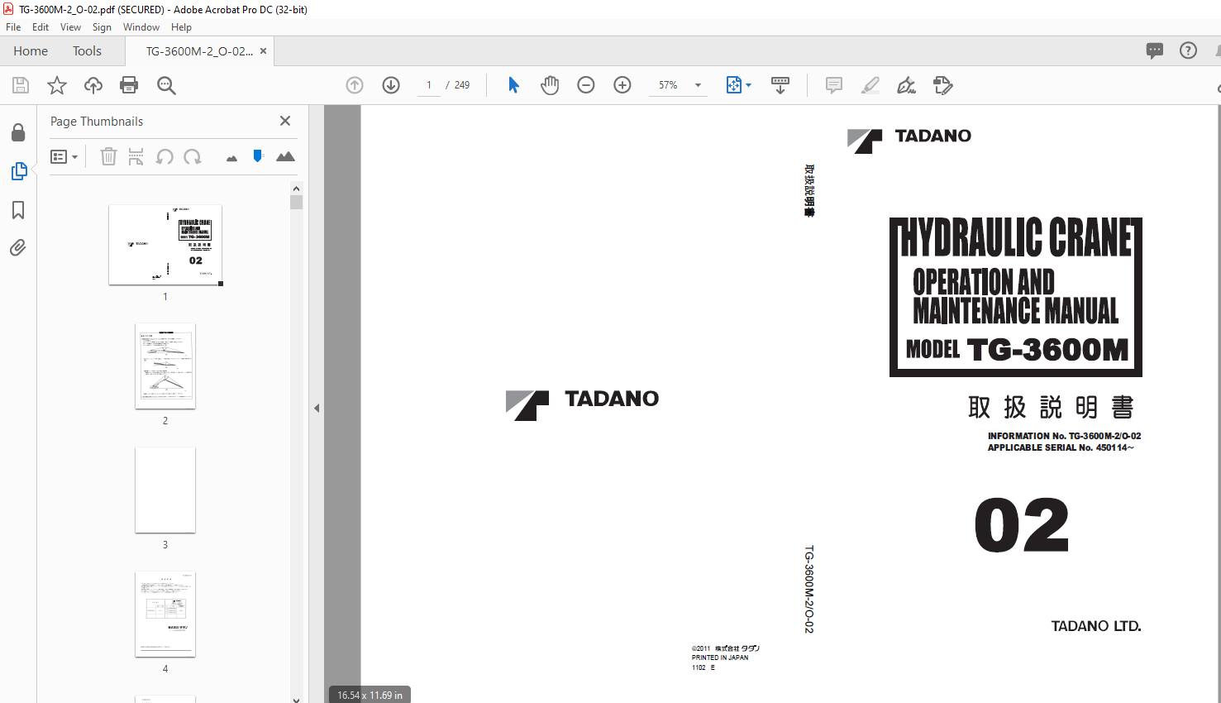Rotate page clockwise
Image resolution: width=1221 pixels, height=703 pixels.
pos(193,156)
